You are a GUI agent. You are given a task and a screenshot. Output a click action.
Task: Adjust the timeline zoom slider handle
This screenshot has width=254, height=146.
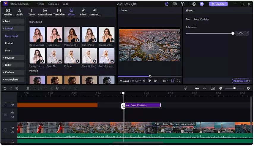(x=234, y=88)
